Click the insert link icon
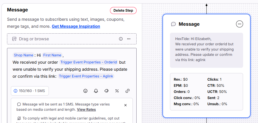Screen dimensions: 258x123 point(128,91)
